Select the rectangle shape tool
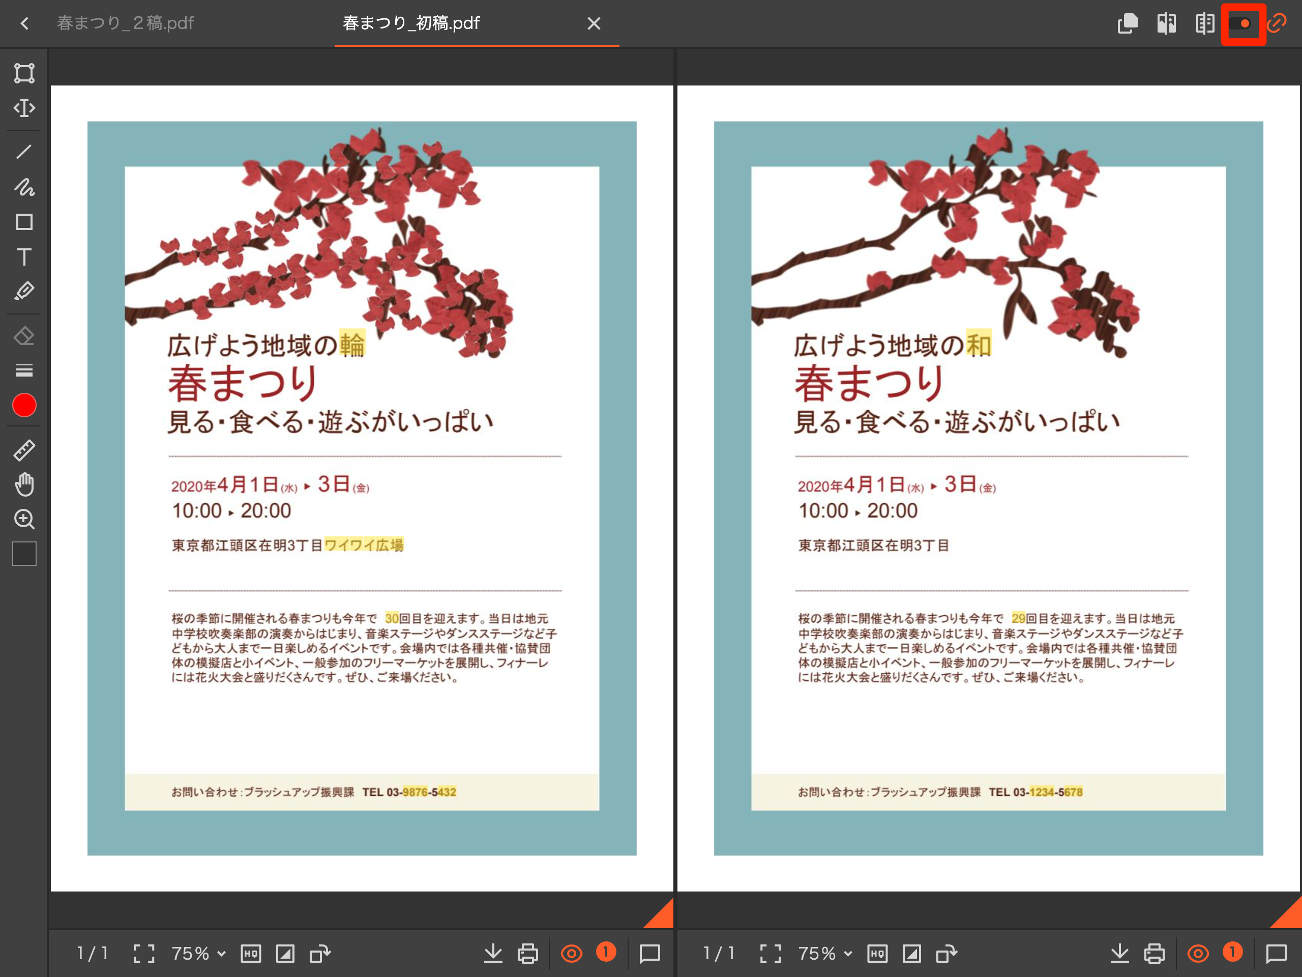Viewport: 1302px width, 977px height. [x=23, y=222]
